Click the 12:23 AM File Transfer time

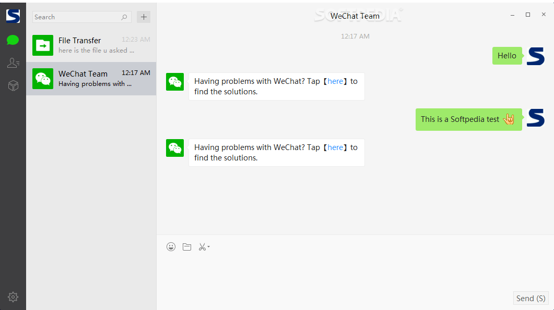[x=136, y=40]
